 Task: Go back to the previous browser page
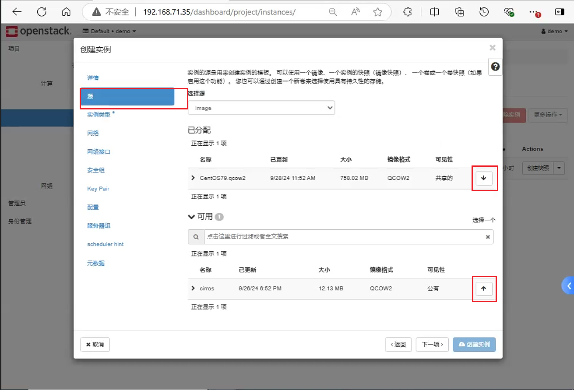(x=17, y=12)
